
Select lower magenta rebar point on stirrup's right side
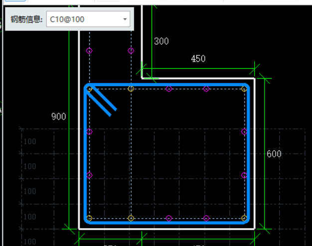[244, 175]
